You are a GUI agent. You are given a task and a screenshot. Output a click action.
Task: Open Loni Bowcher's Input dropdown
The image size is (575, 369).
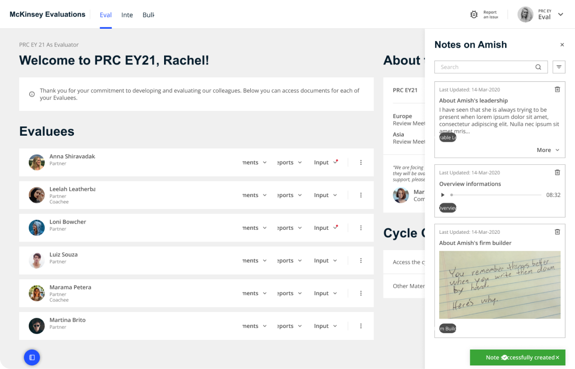click(326, 228)
